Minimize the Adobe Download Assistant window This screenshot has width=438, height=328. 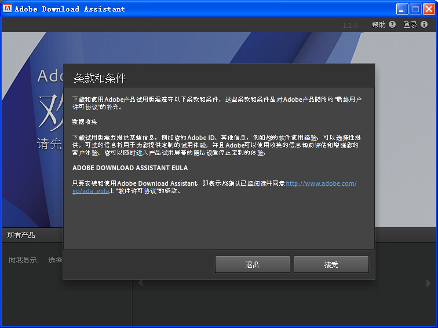point(402,9)
